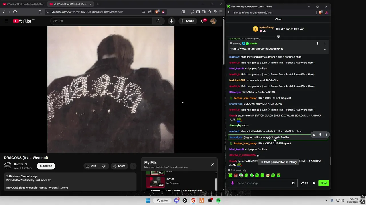Switch to ABDOU Gambetta tab
This screenshot has height=205, width=366.
pyautogui.click(x=23, y=4)
